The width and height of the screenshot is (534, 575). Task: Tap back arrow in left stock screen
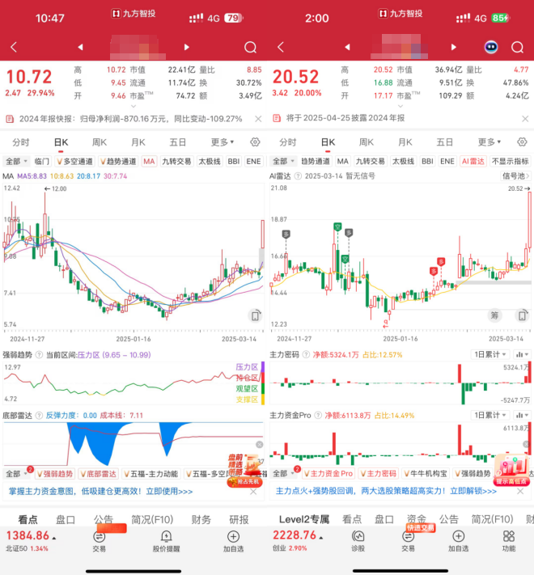point(14,47)
